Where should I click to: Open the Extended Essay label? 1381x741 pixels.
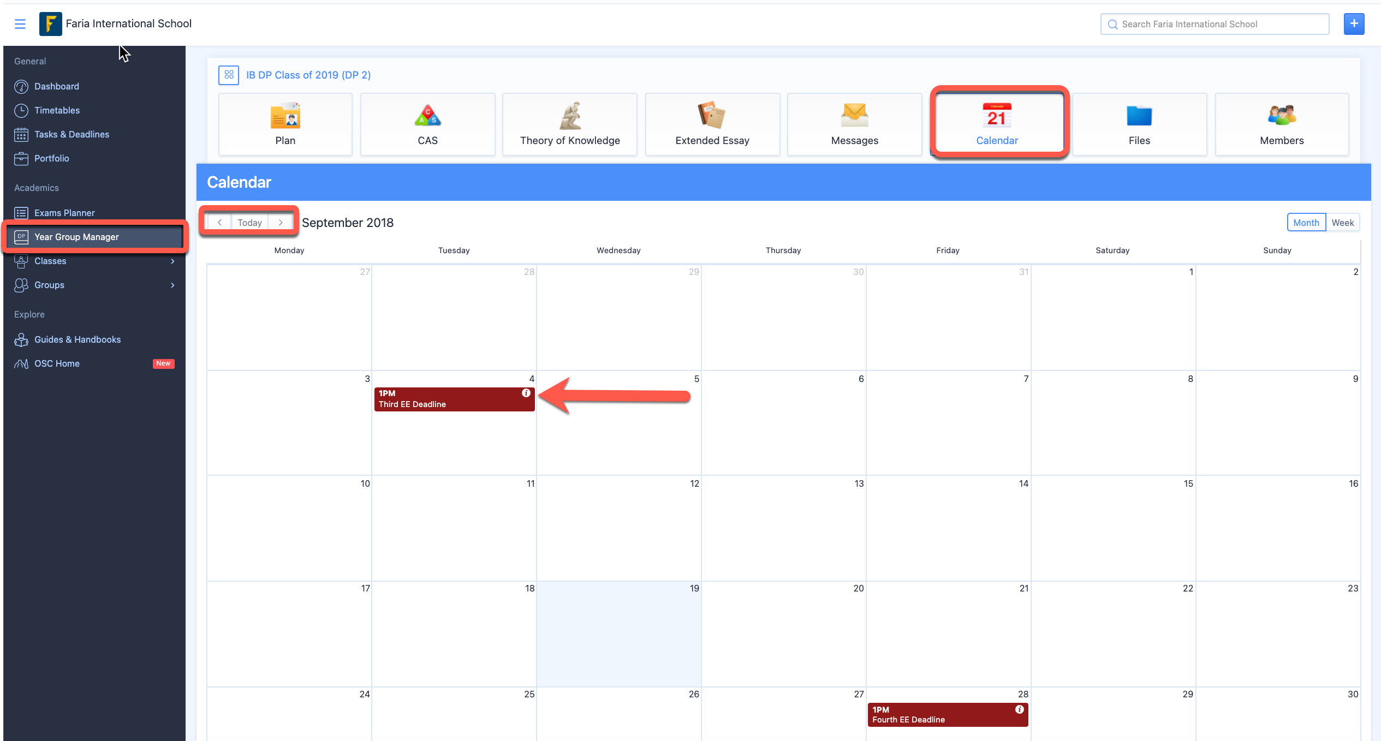click(x=712, y=140)
